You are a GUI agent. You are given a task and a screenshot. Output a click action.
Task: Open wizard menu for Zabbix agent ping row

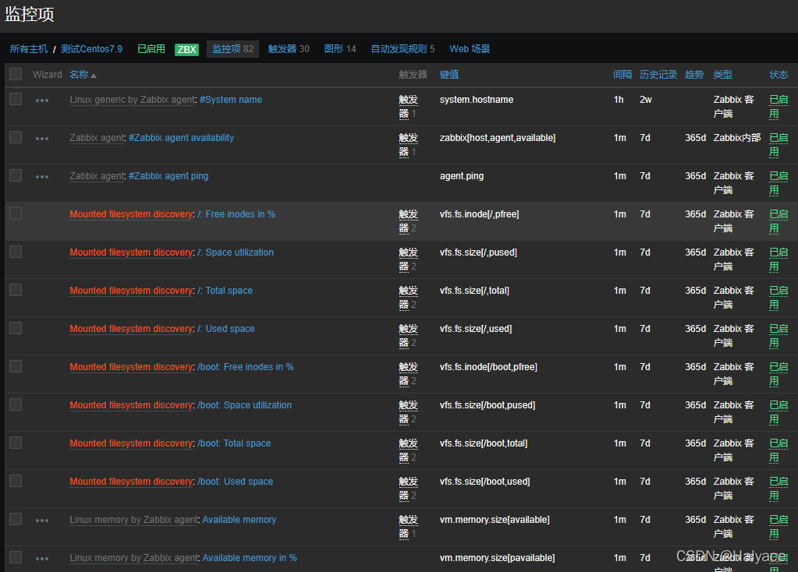[42, 176]
